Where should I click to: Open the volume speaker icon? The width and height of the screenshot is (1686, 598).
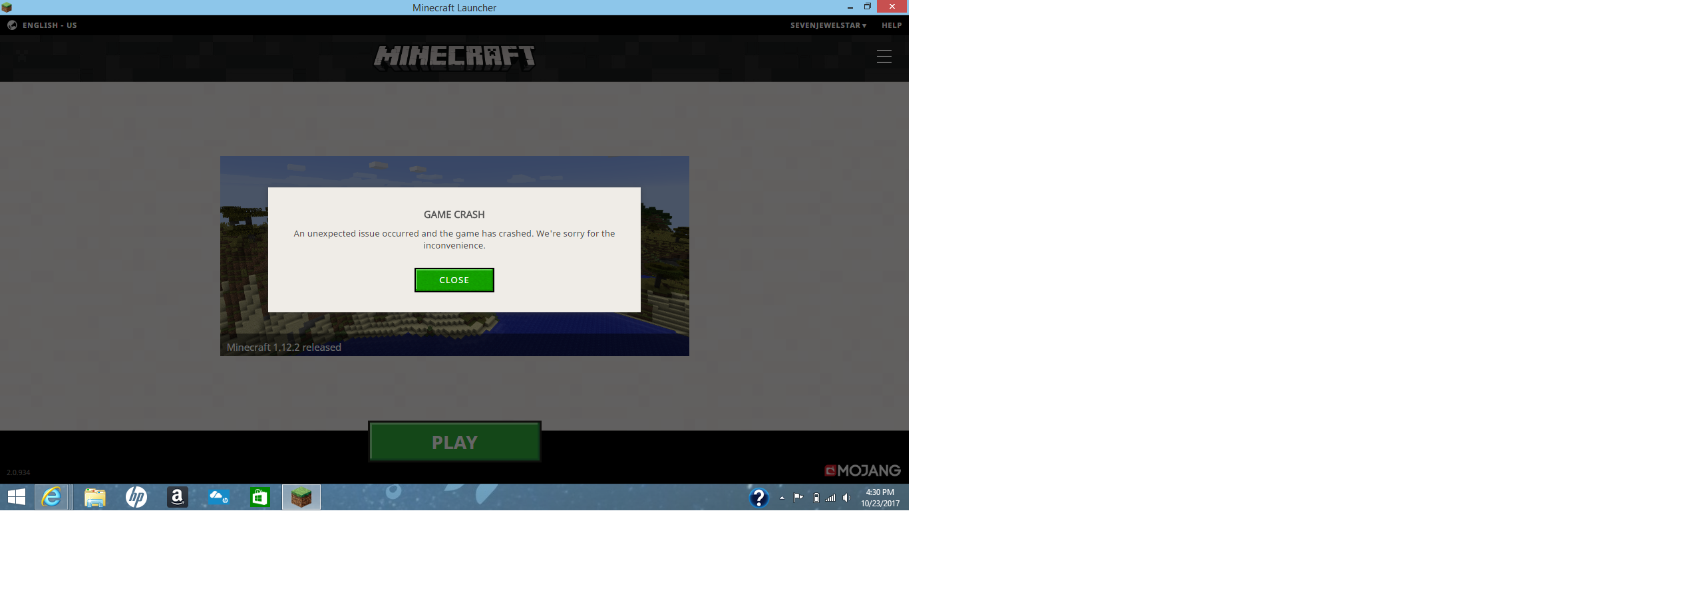pyautogui.click(x=846, y=498)
